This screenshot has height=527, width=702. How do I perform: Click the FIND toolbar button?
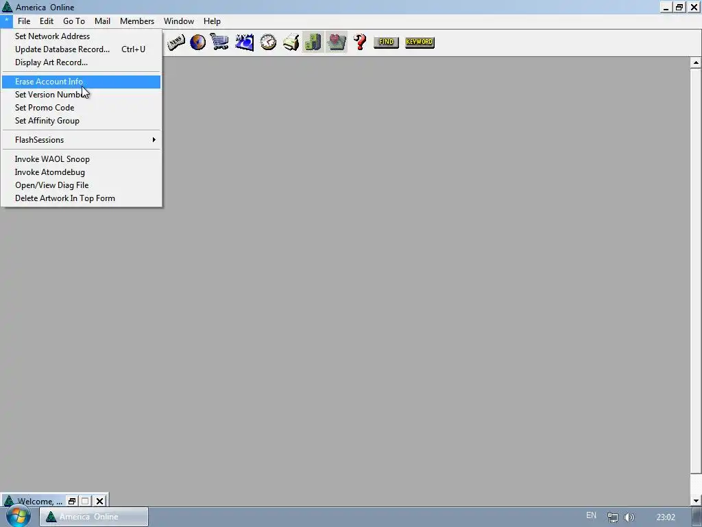pos(386,42)
